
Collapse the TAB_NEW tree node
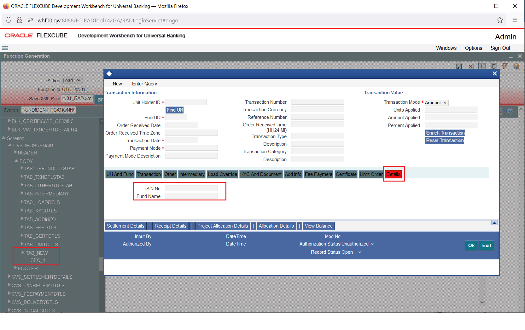click(23, 252)
